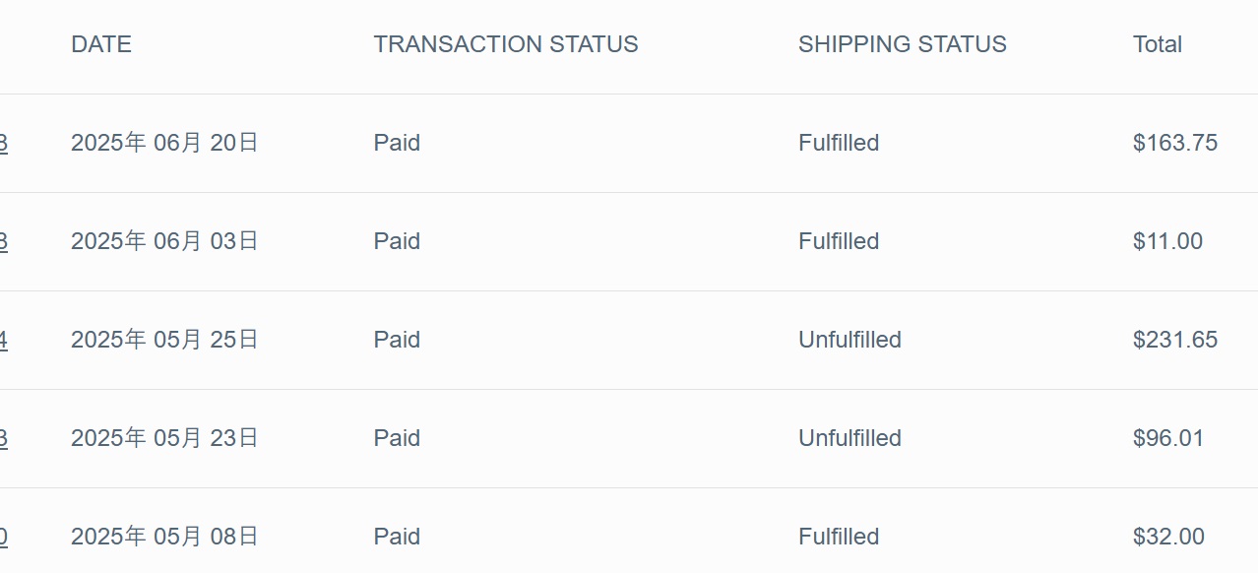The height and width of the screenshot is (573, 1258).
Task: Click the date 2025年 05月 25日
Action: pyautogui.click(x=164, y=340)
